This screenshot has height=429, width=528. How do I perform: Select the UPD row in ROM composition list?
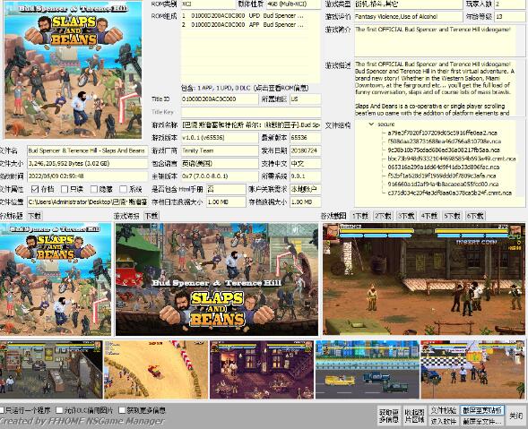[244, 16]
